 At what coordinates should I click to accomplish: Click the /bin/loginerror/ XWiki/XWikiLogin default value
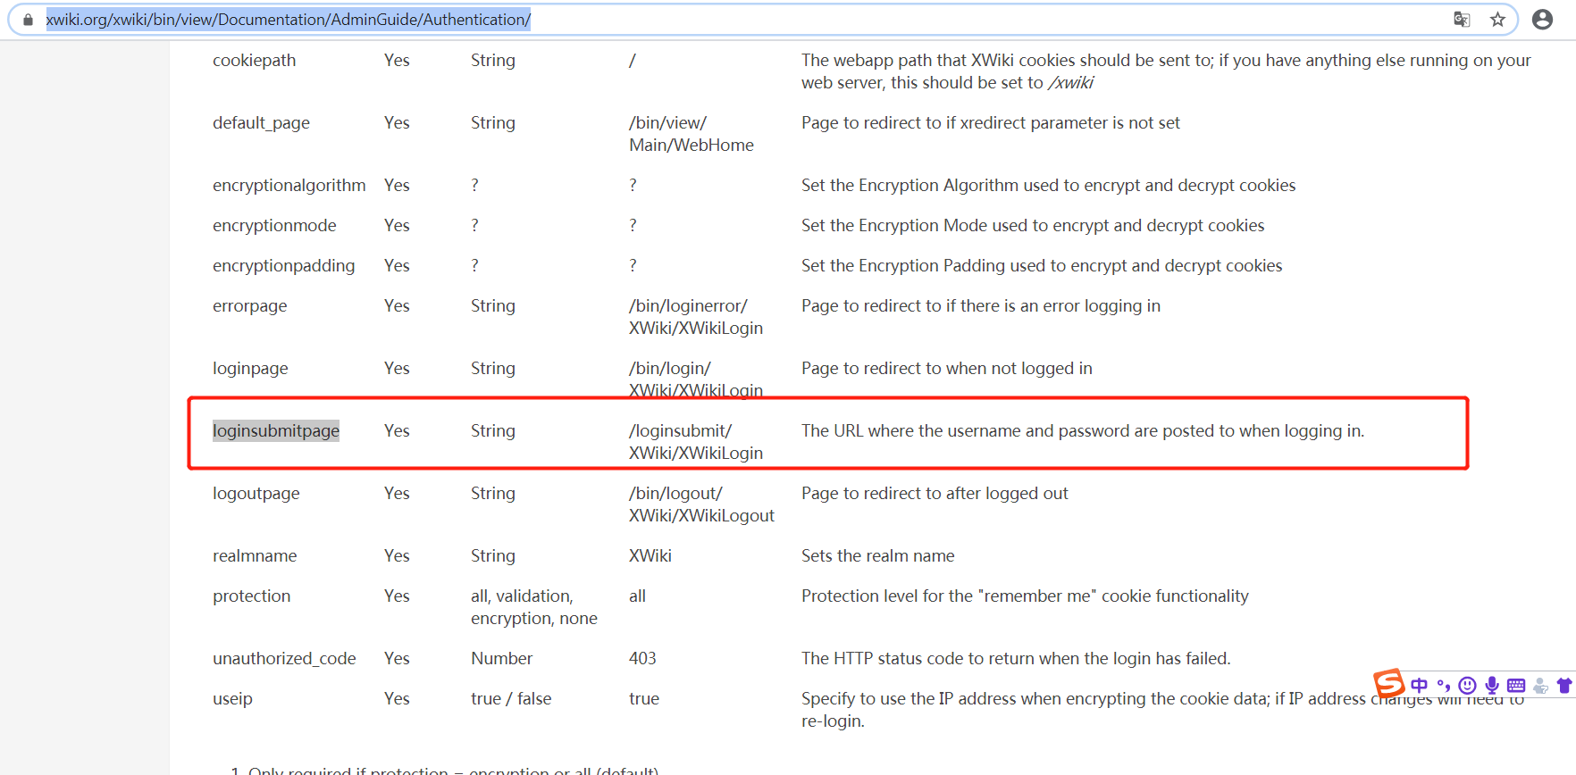tap(695, 317)
